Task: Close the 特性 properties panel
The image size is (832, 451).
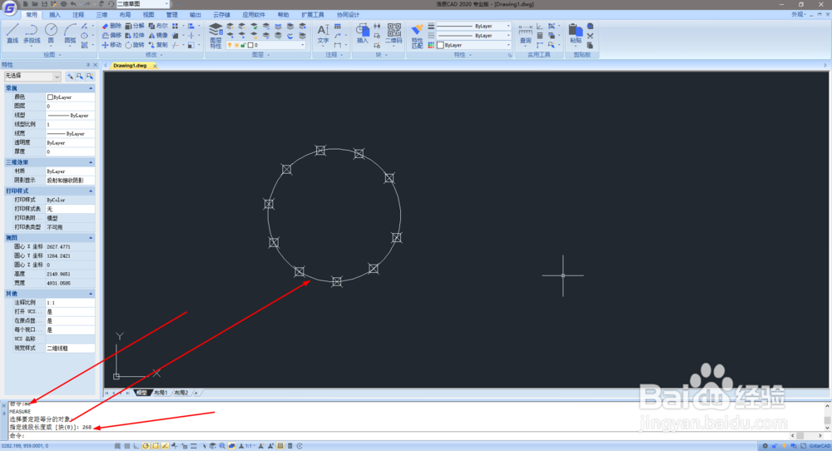Action: [x=96, y=65]
